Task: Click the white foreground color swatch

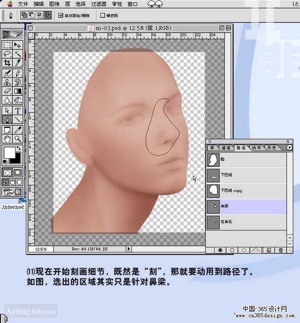Action: click(x=9, y=152)
